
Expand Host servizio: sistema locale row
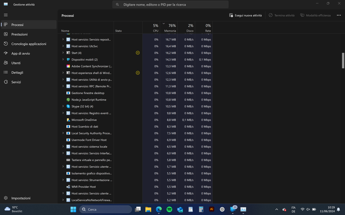point(63,146)
